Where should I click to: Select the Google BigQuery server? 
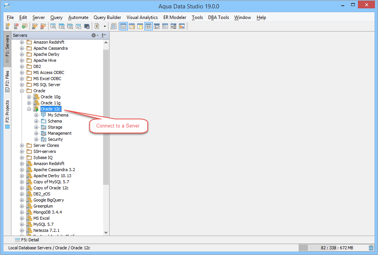pos(49,200)
